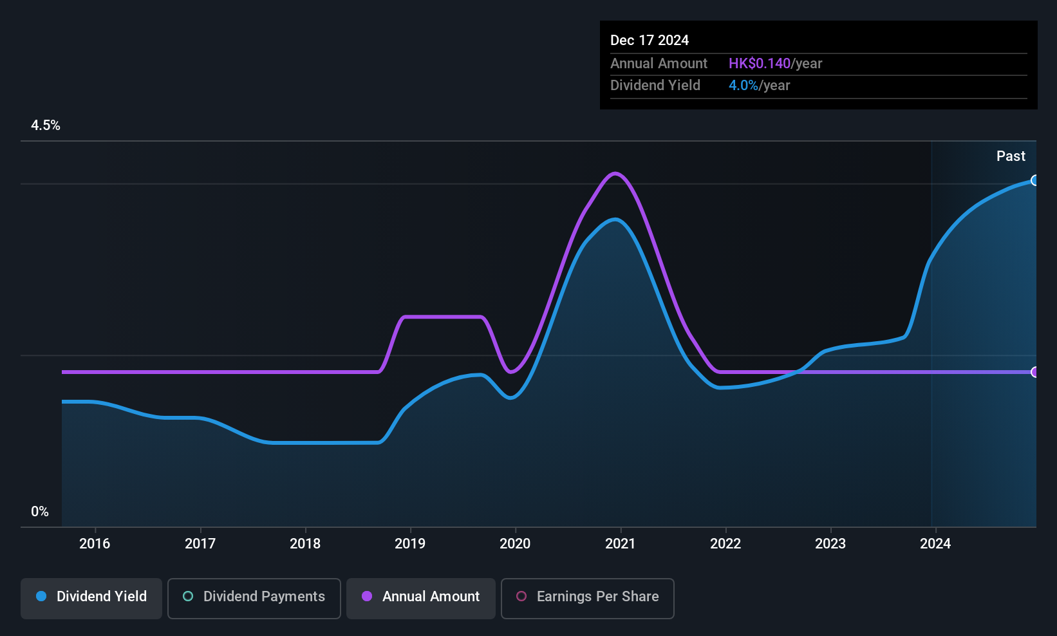Enable the Dividend Payments series
1057x636 pixels.
click(254, 598)
